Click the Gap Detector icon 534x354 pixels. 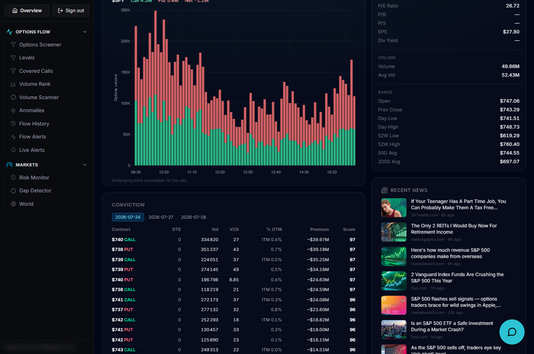(13, 191)
